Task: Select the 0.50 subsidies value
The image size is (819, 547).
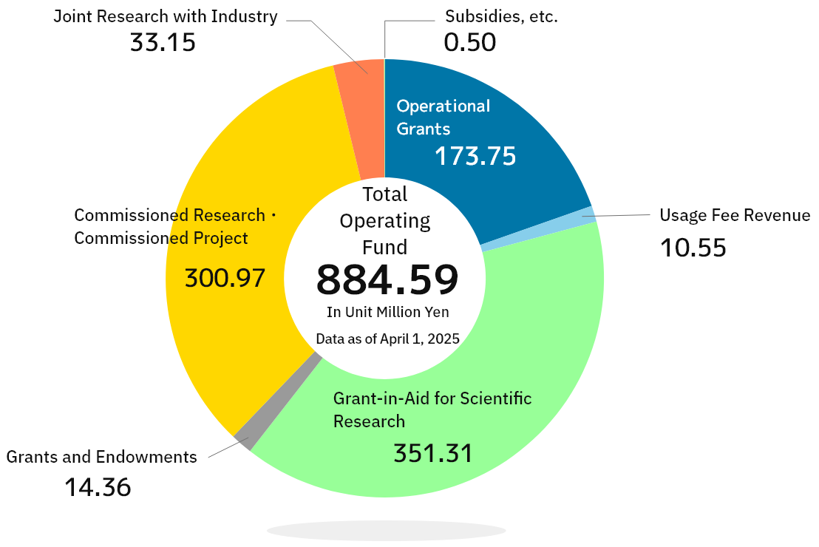Action: pyautogui.click(x=469, y=42)
